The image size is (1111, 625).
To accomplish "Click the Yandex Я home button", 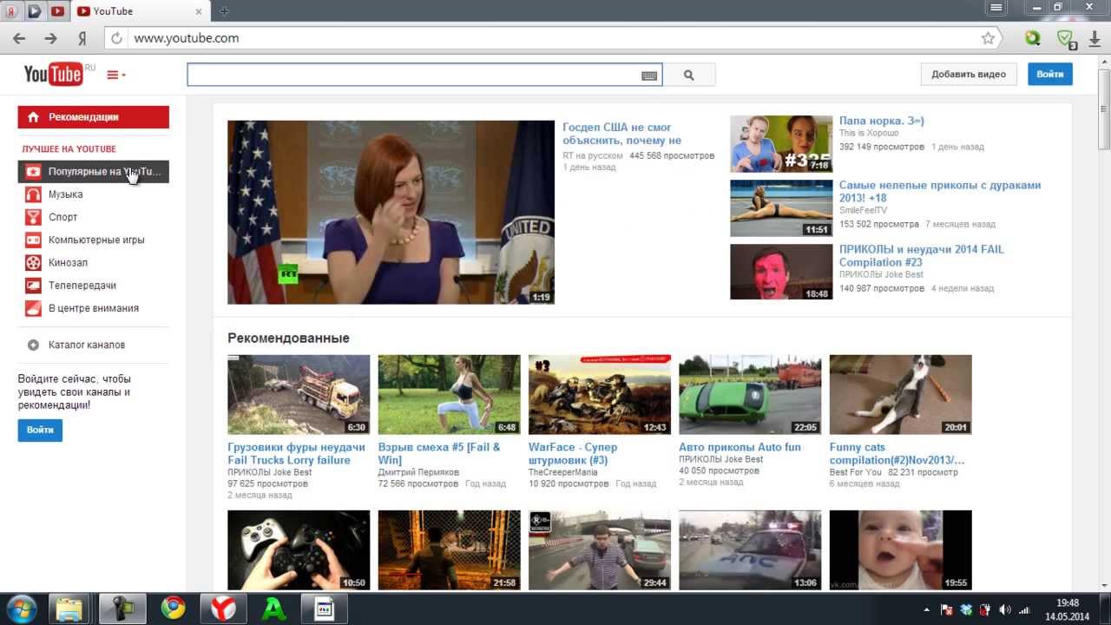I will pyautogui.click(x=82, y=38).
